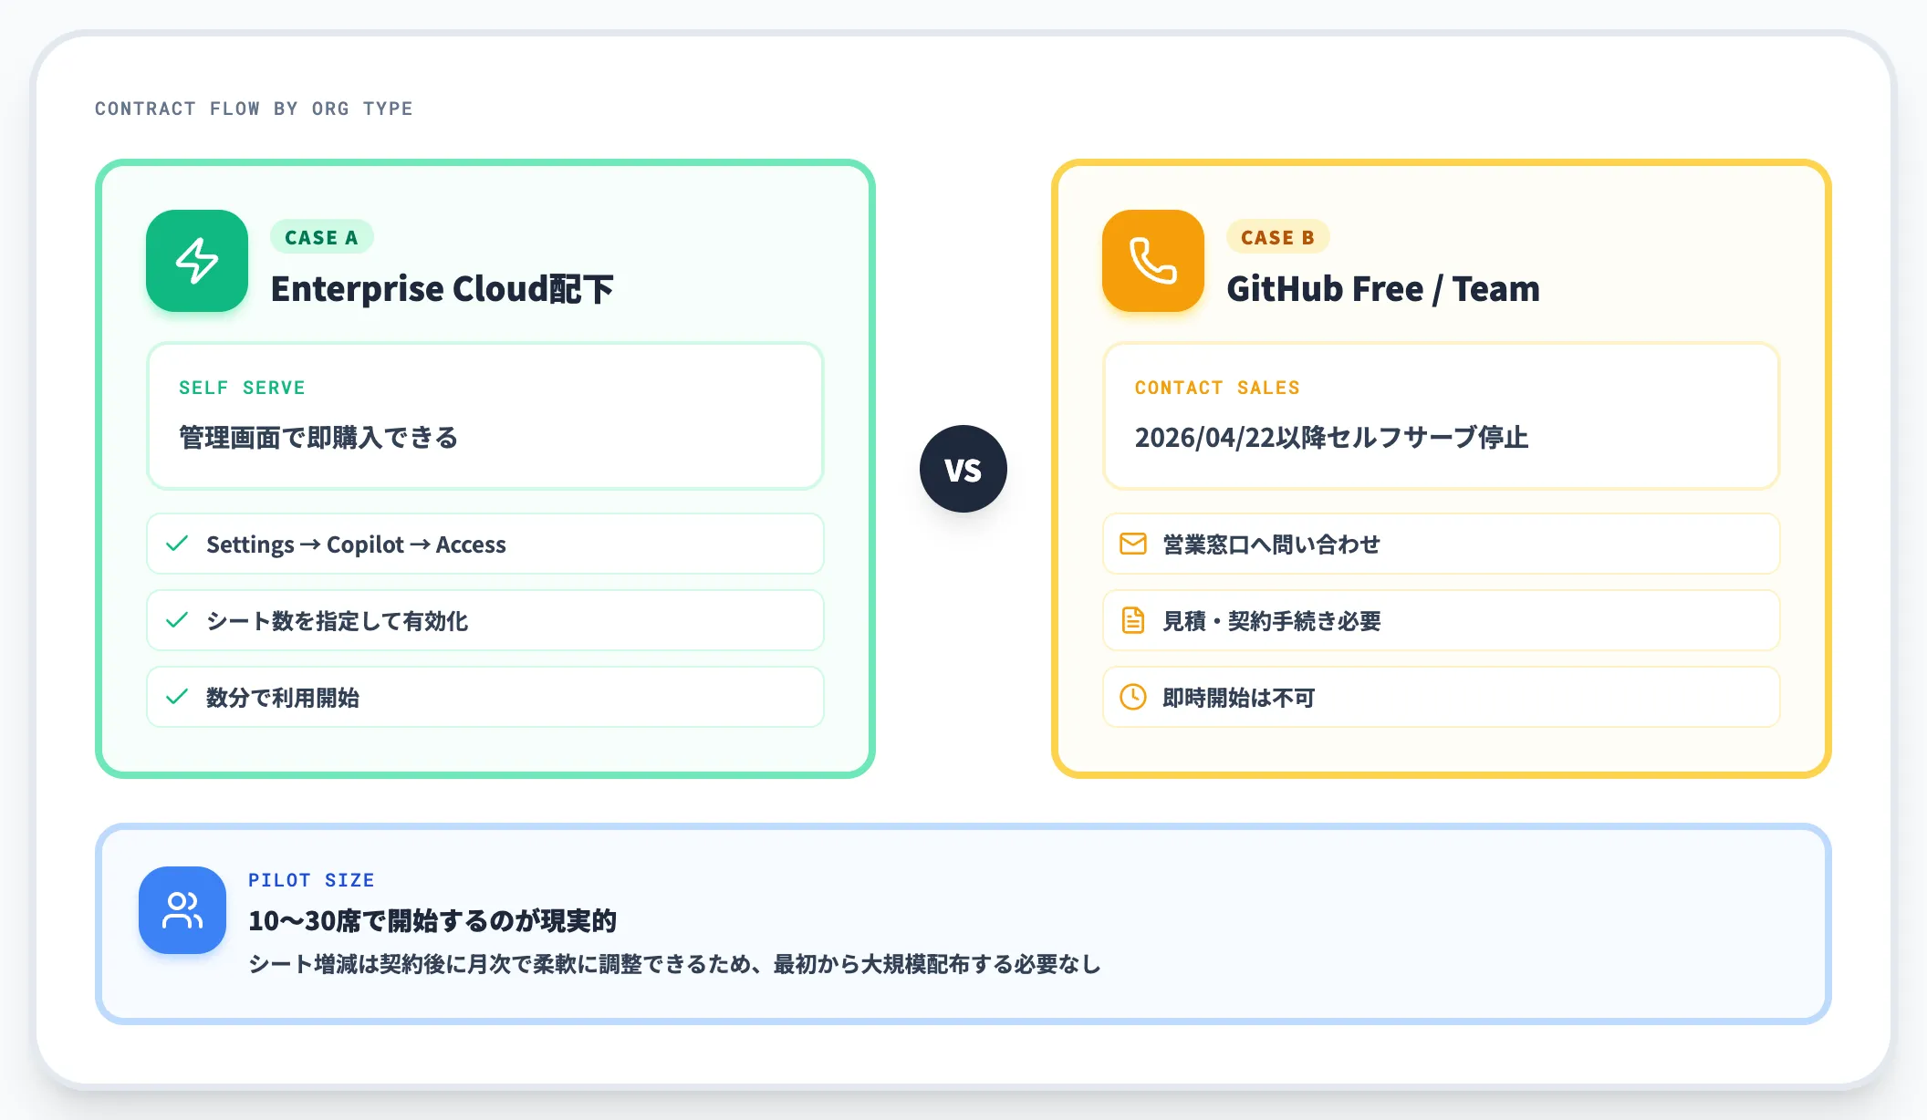Click the checkmark beside 数分で利用開始

177,697
